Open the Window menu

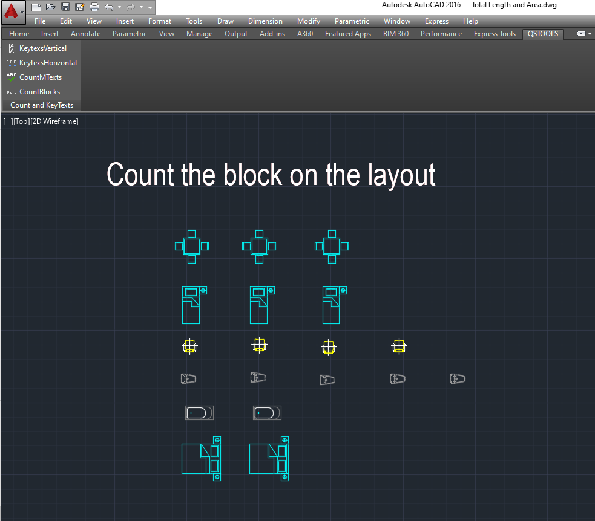coord(397,21)
